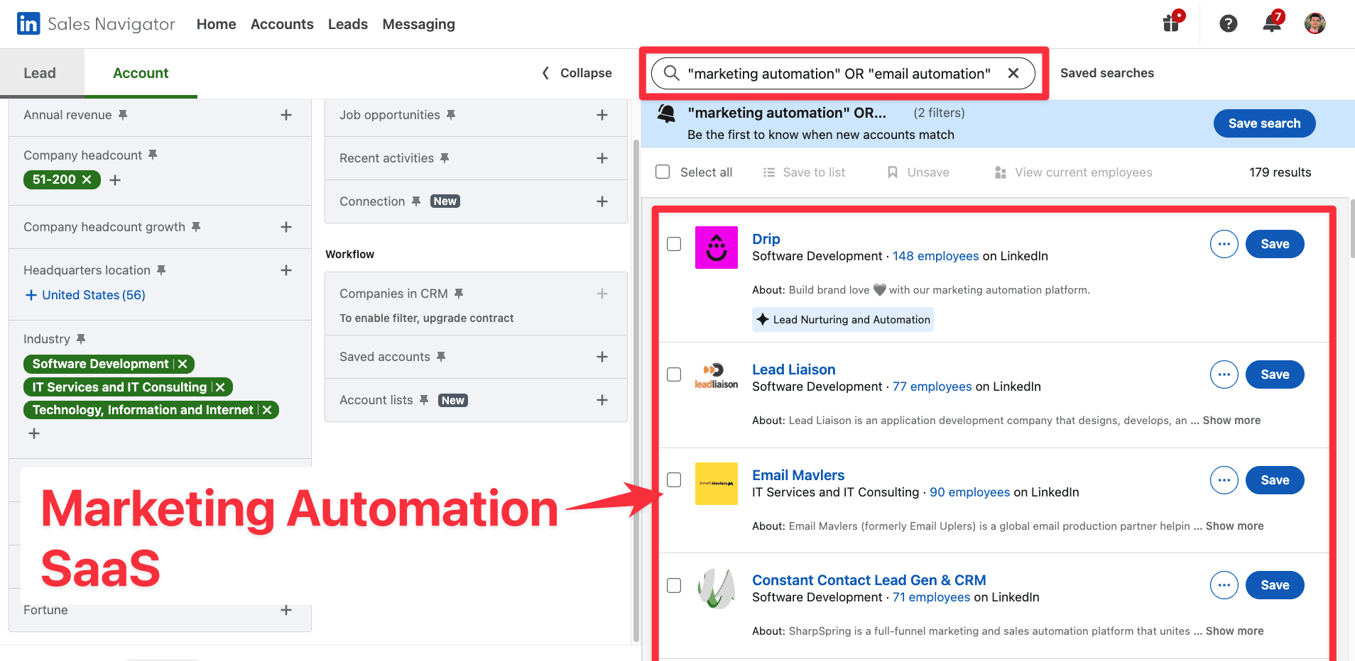Open more options for Constant Contact
This screenshot has width=1355, height=661.
point(1224,585)
